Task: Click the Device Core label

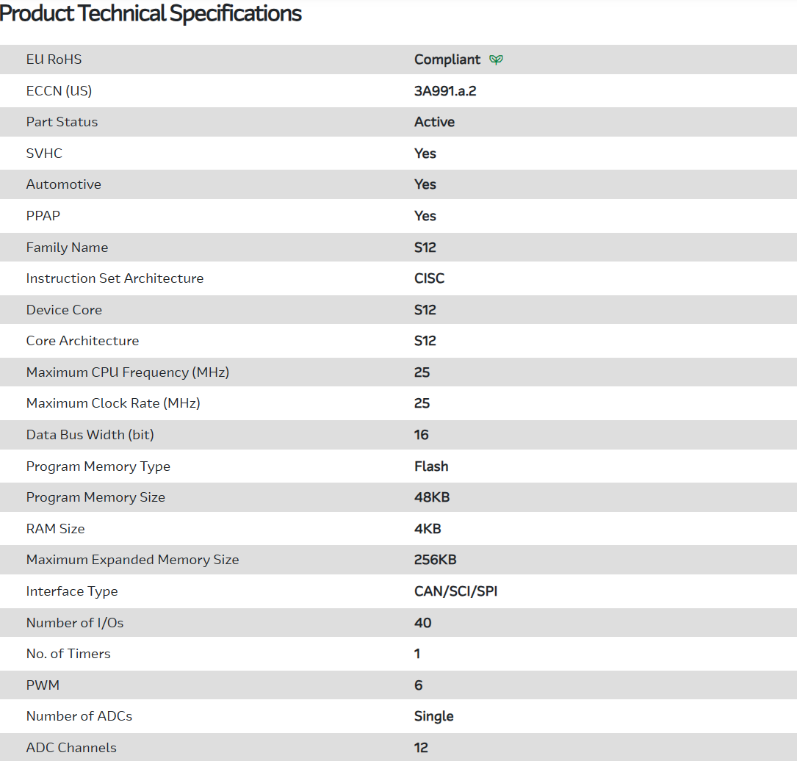Action: (x=64, y=310)
